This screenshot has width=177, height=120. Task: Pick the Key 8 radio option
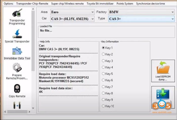tap(103, 93)
